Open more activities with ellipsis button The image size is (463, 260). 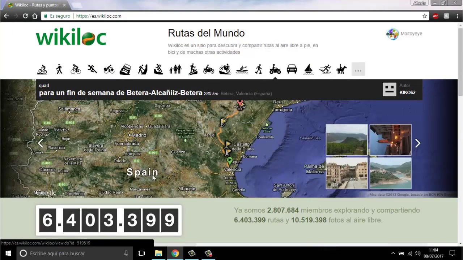358,69
